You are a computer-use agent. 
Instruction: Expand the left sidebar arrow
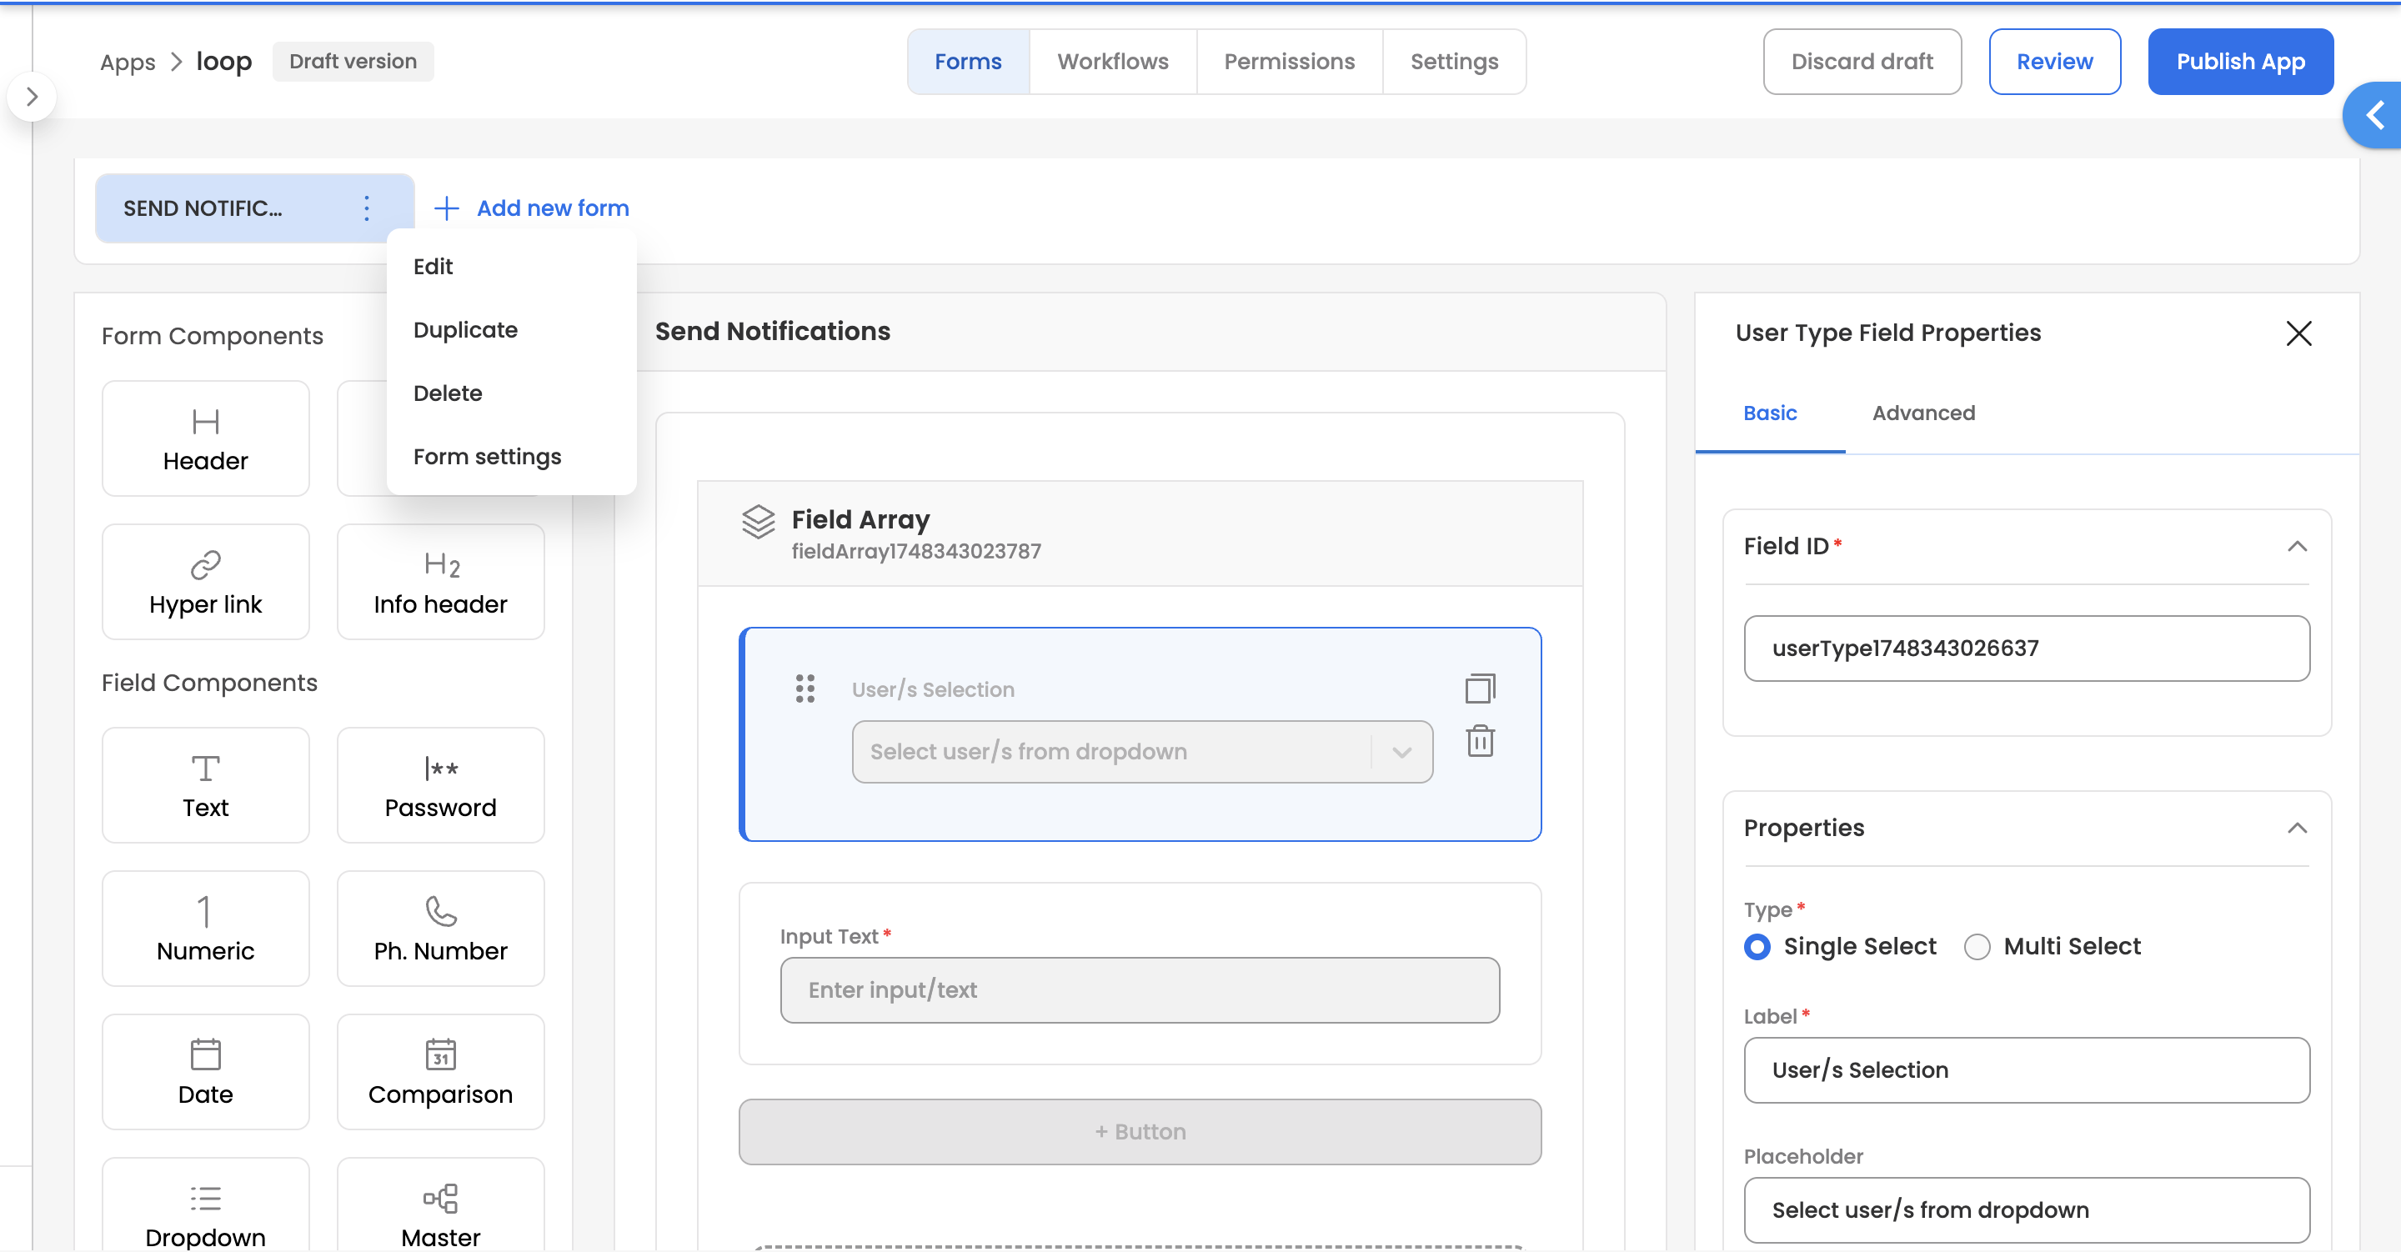coord(33,96)
